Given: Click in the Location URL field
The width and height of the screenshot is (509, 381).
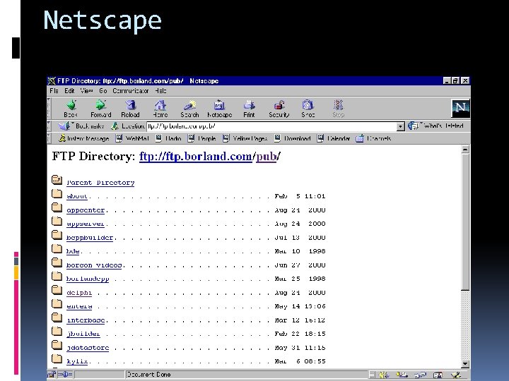Looking at the screenshot, I should pos(271,126).
